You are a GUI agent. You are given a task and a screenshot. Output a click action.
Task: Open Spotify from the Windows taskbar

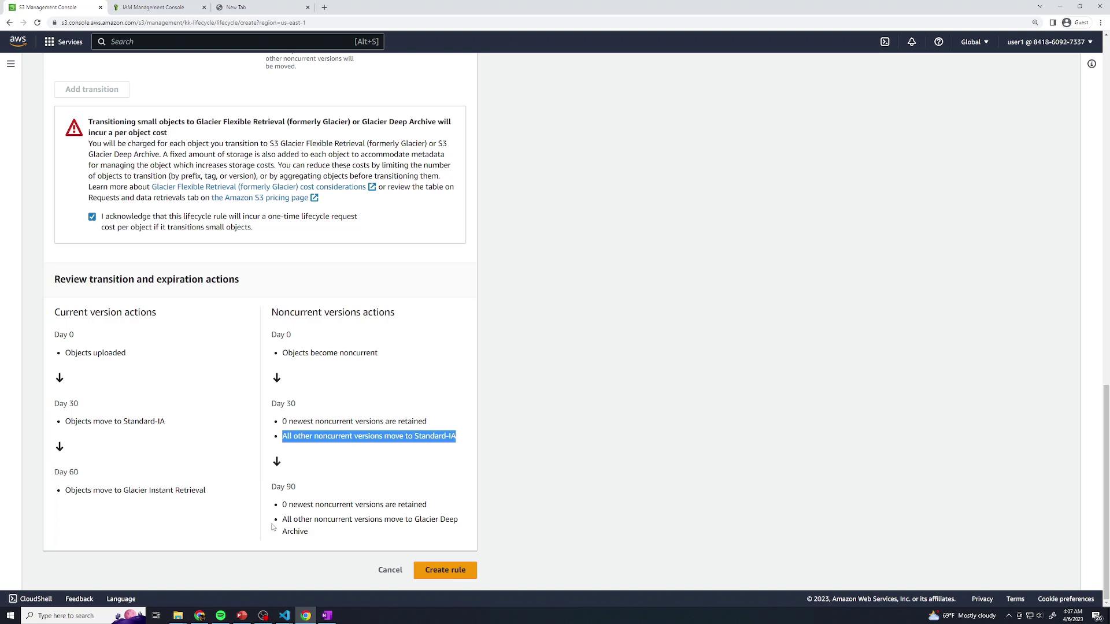click(220, 615)
